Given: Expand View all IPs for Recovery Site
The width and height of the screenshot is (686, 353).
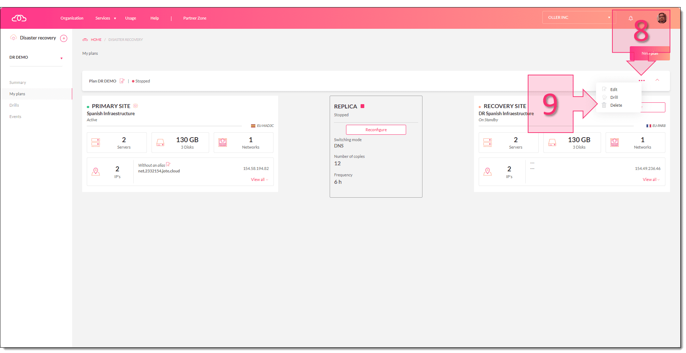Looking at the screenshot, I should coord(651,180).
